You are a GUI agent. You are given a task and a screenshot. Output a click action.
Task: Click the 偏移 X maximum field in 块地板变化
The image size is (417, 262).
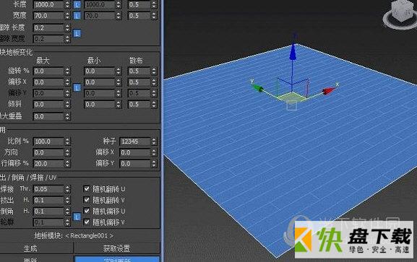[x=48, y=82]
